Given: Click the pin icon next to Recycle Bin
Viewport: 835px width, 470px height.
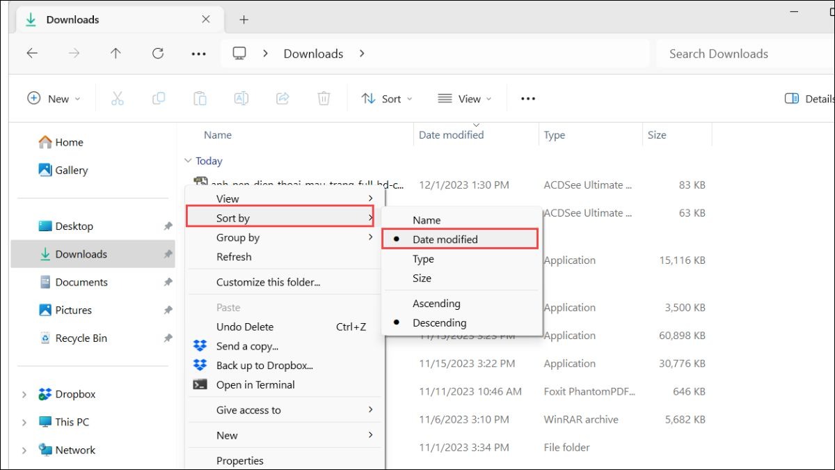Looking at the screenshot, I should (168, 338).
